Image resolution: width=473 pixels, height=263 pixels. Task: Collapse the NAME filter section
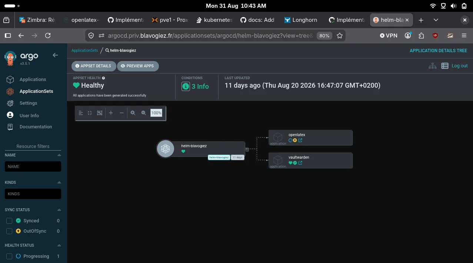(x=59, y=155)
